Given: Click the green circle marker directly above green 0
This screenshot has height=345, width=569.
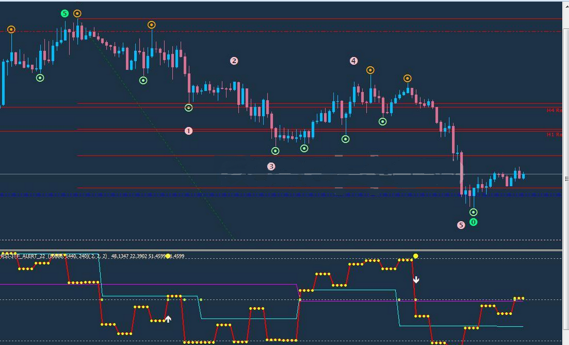Looking at the screenshot, I should pyautogui.click(x=473, y=212).
